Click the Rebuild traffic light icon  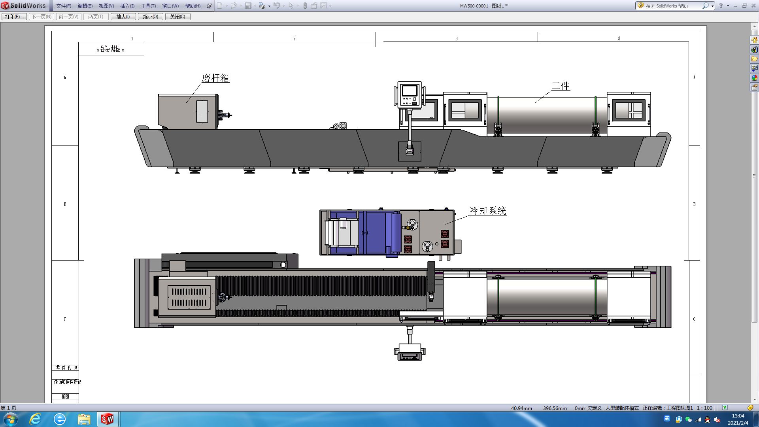point(305,6)
